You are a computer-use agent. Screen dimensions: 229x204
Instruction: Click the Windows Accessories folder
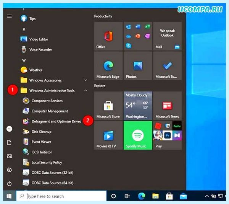41,80
